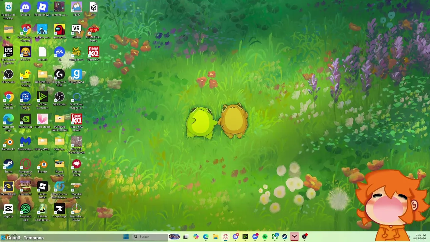The image size is (430, 242).
Task: Launch the Discord desktop shortcut
Action: 26,9
